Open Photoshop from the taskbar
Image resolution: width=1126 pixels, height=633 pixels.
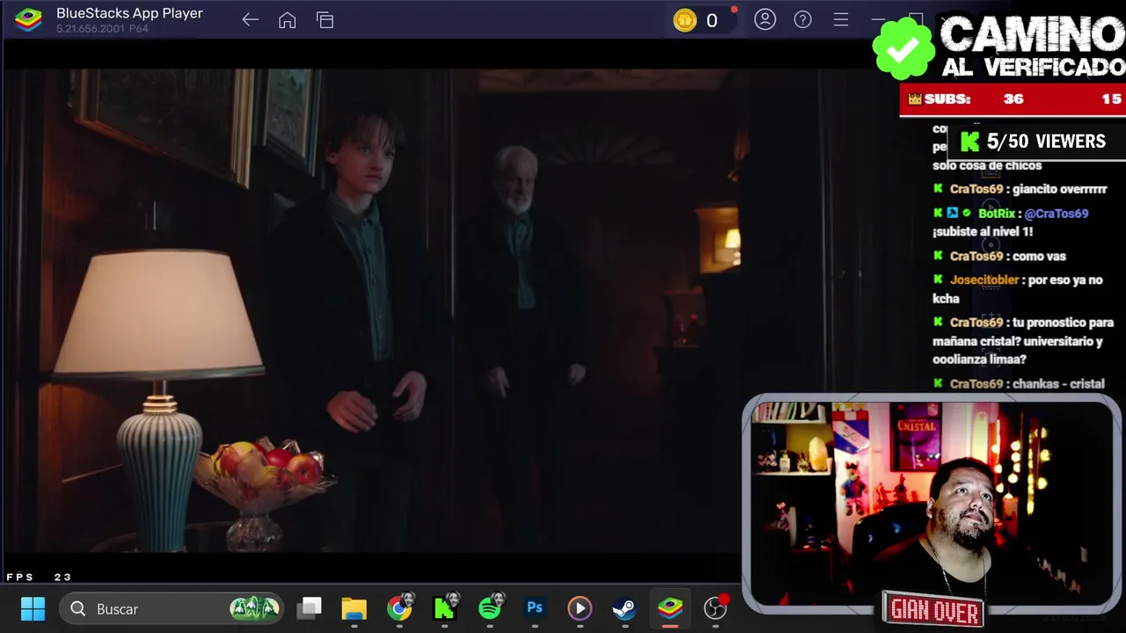[x=535, y=608]
